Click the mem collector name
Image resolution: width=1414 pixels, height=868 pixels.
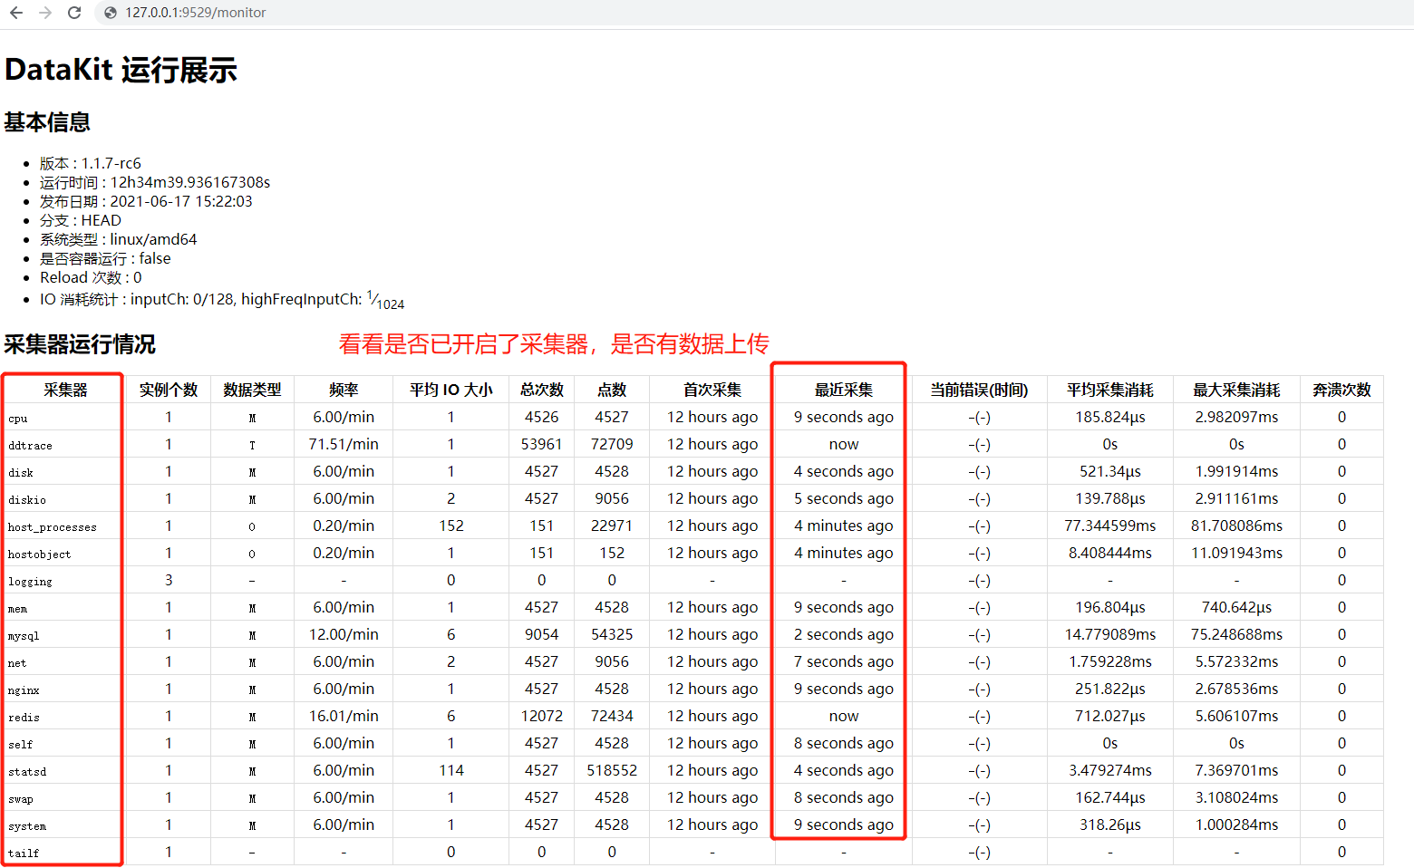(x=17, y=609)
